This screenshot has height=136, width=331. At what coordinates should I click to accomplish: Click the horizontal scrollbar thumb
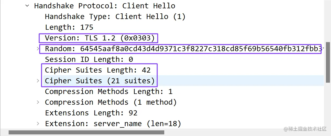[86, 132]
